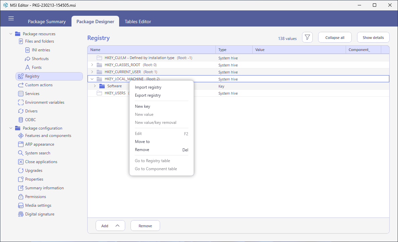Maximize the MSI Editor window

coord(375,5)
